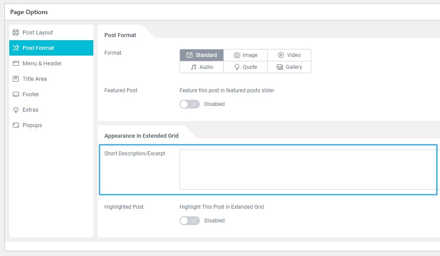Select the Post Layout grid icon

16,32
